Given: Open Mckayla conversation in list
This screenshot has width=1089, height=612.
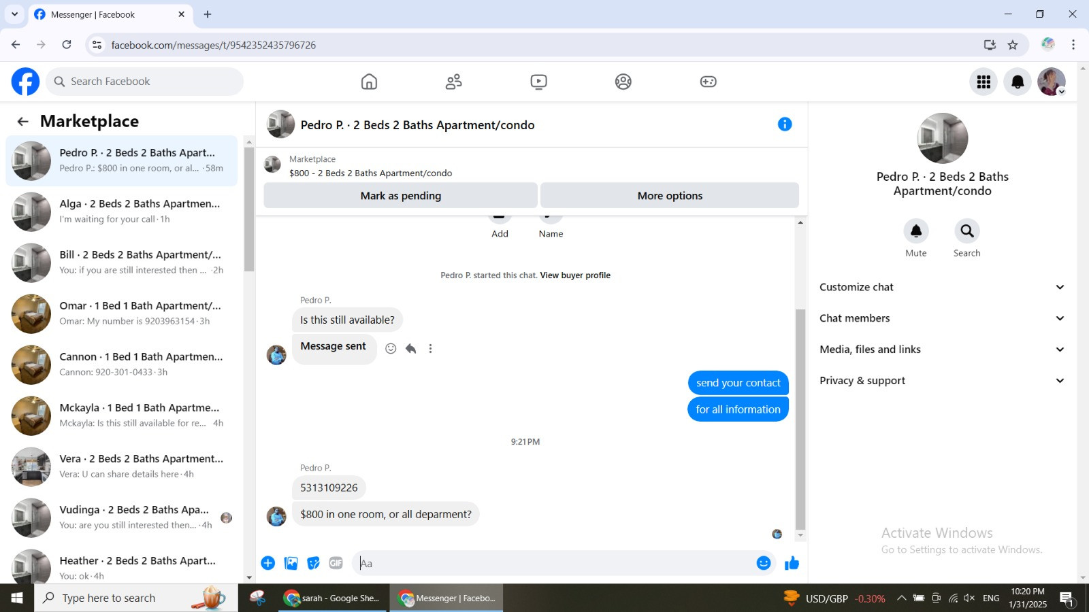Looking at the screenshot, I should click(122, 415).
